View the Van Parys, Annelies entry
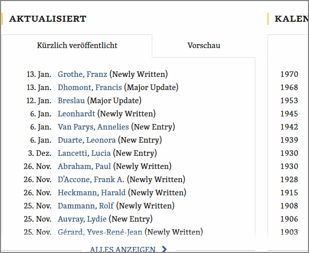Screen dimensions: 309x253 tap(93, 127)
